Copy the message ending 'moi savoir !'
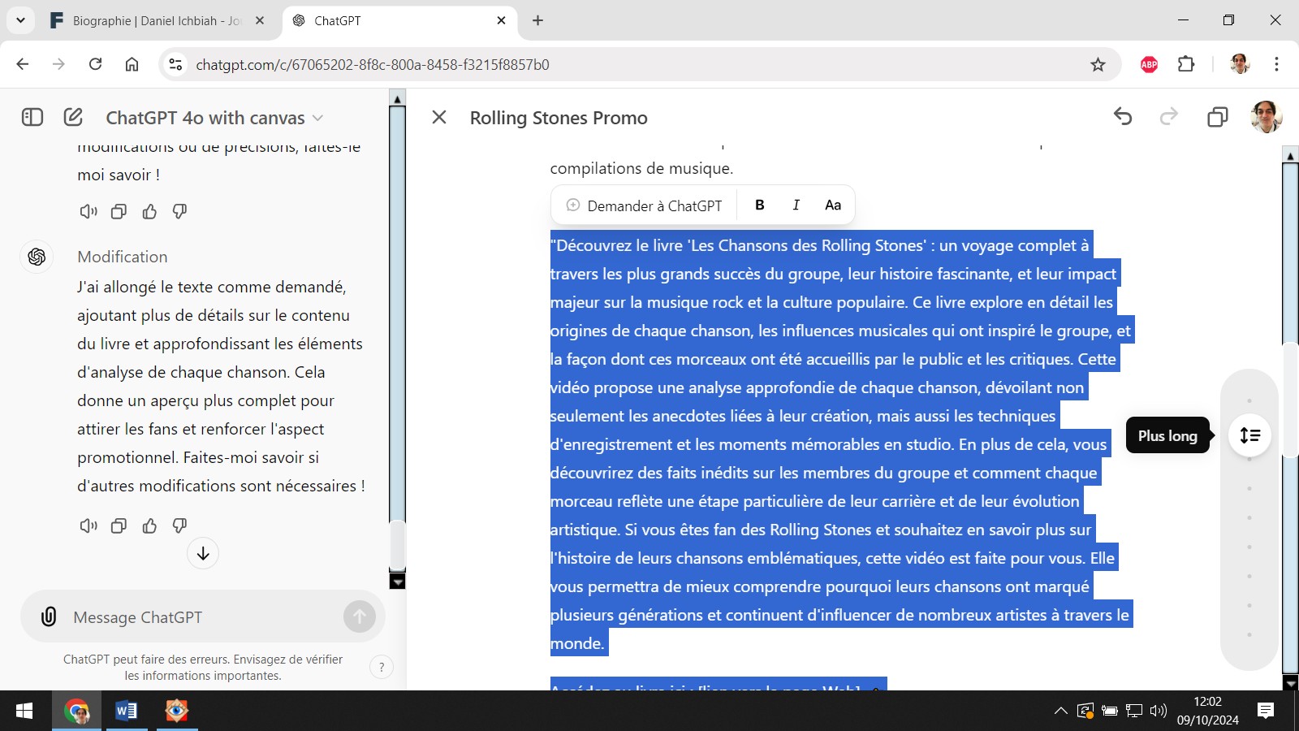Image resolution: width=1299 pixels, height=731 pixels. 119,211
